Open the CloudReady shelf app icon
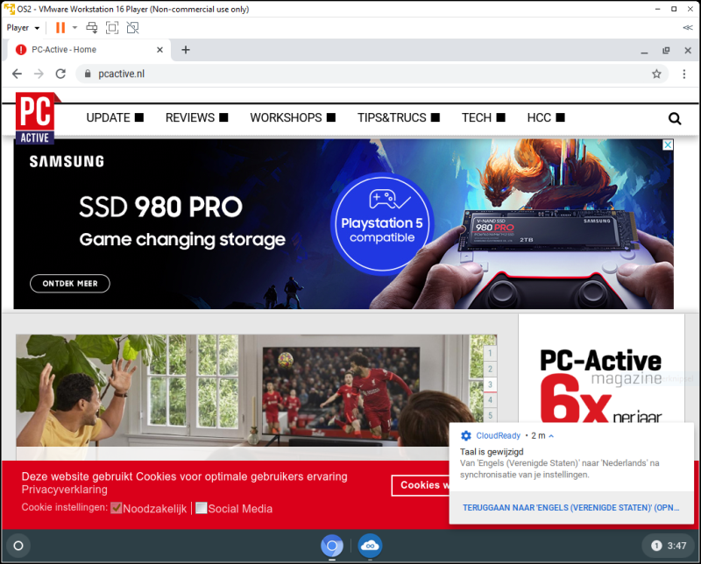The width and height of the screenshot is (701, 564). [370, 546]
